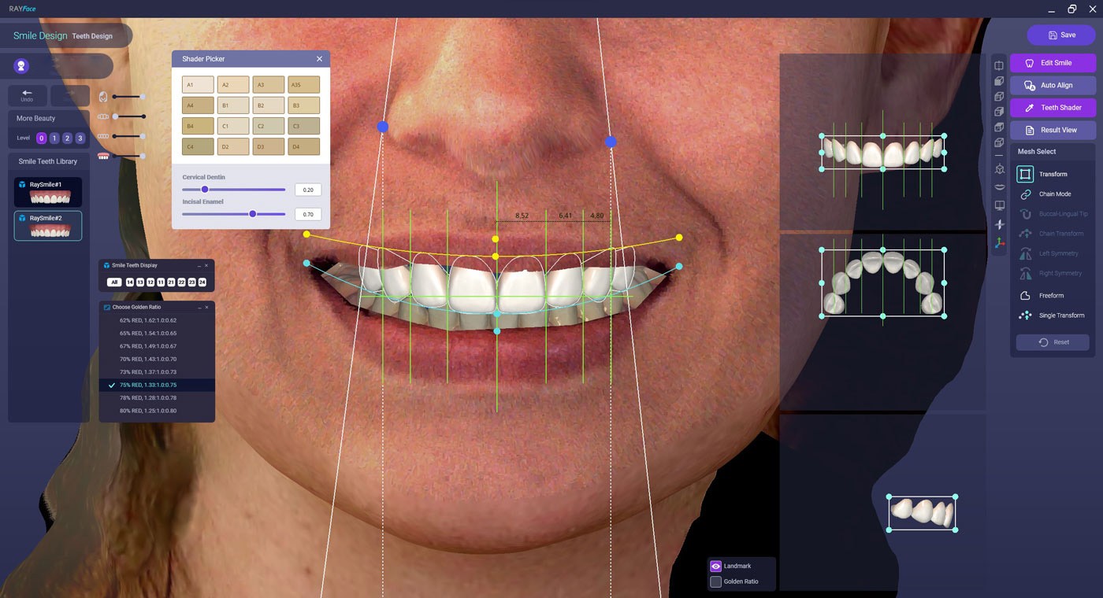The width and height of the screenshot is (1103, 598).
Task: Enable the Golden Ratio checkbox
Action: click(715, 581)
